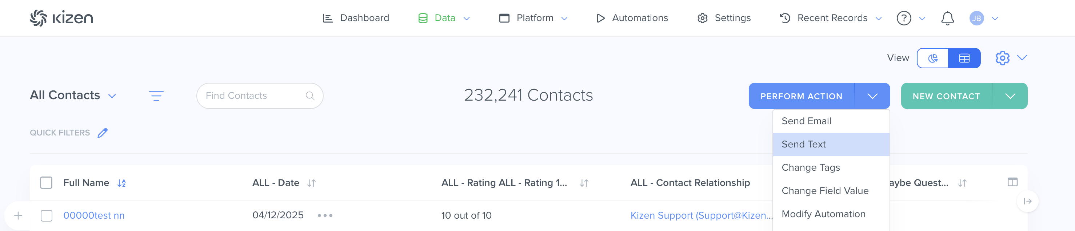Viewport: 1075px width, 231px height.
Task: Switch to table view icon
Action: pos(964,58)
